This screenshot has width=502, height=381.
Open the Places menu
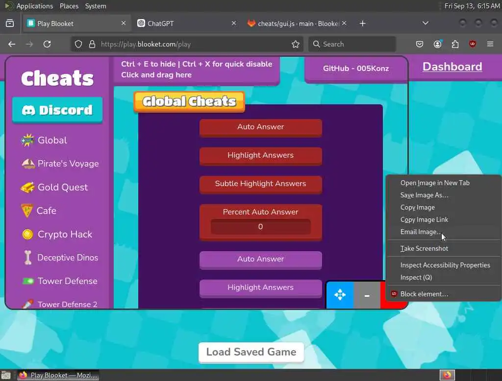pos(69,6)
